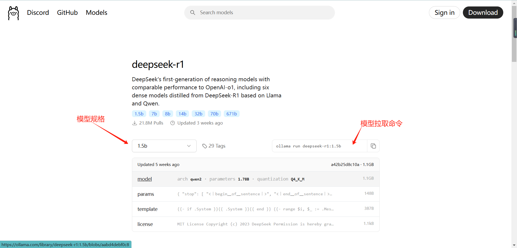Select the 7b size tag
Screen dimensions: 517x248
pos(154,114)
